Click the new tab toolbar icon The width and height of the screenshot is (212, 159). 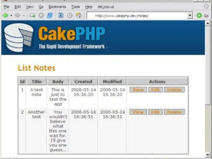(x=32, y=15)
